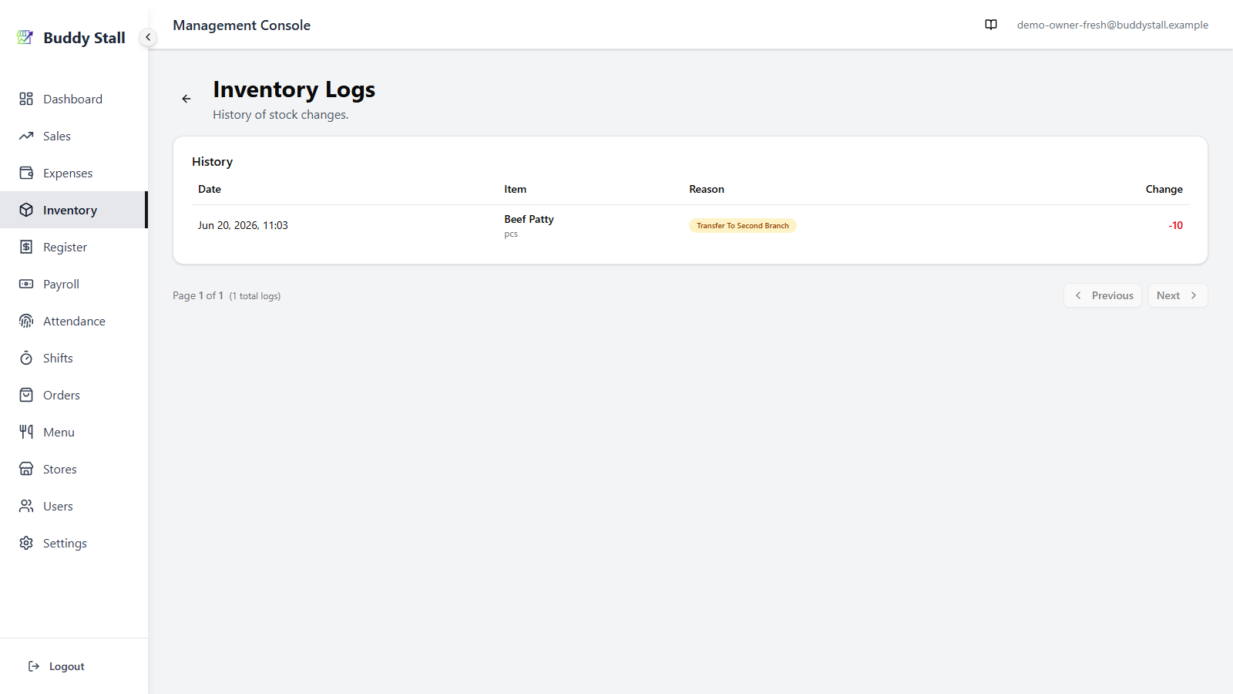Click the Sales trend arrow icon
This screenshot has width=1233, height=694.
tap(26, 136)
